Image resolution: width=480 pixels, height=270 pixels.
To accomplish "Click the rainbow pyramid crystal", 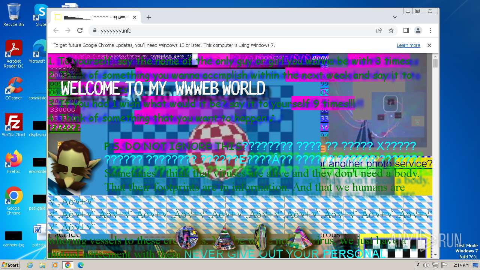I will [298, 237].
